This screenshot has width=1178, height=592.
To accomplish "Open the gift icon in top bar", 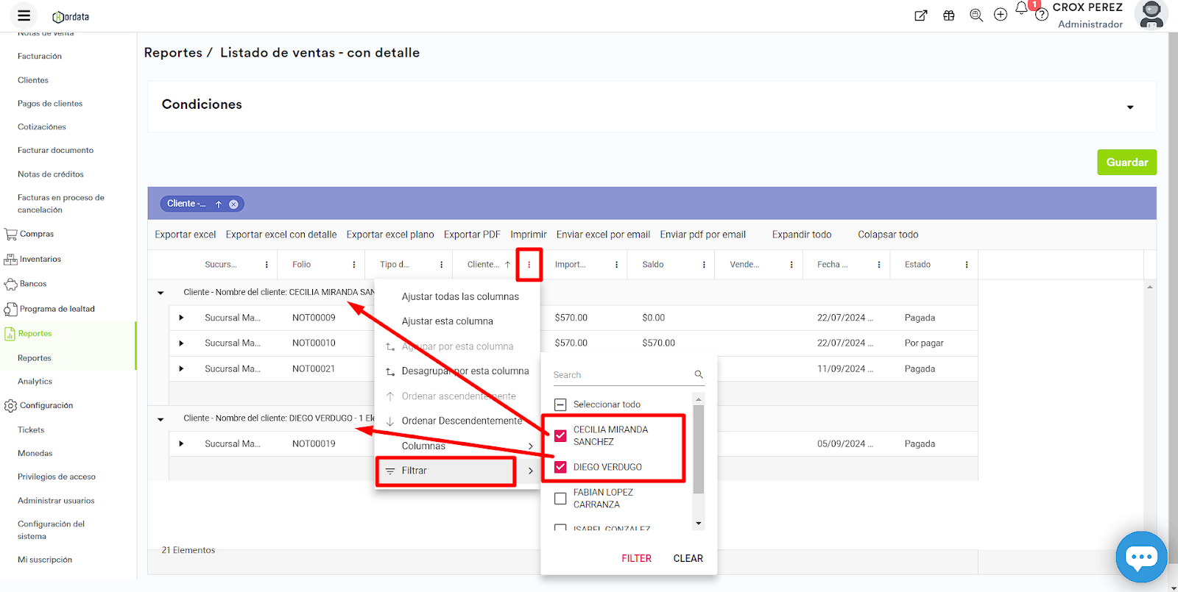I will (949, 15).
